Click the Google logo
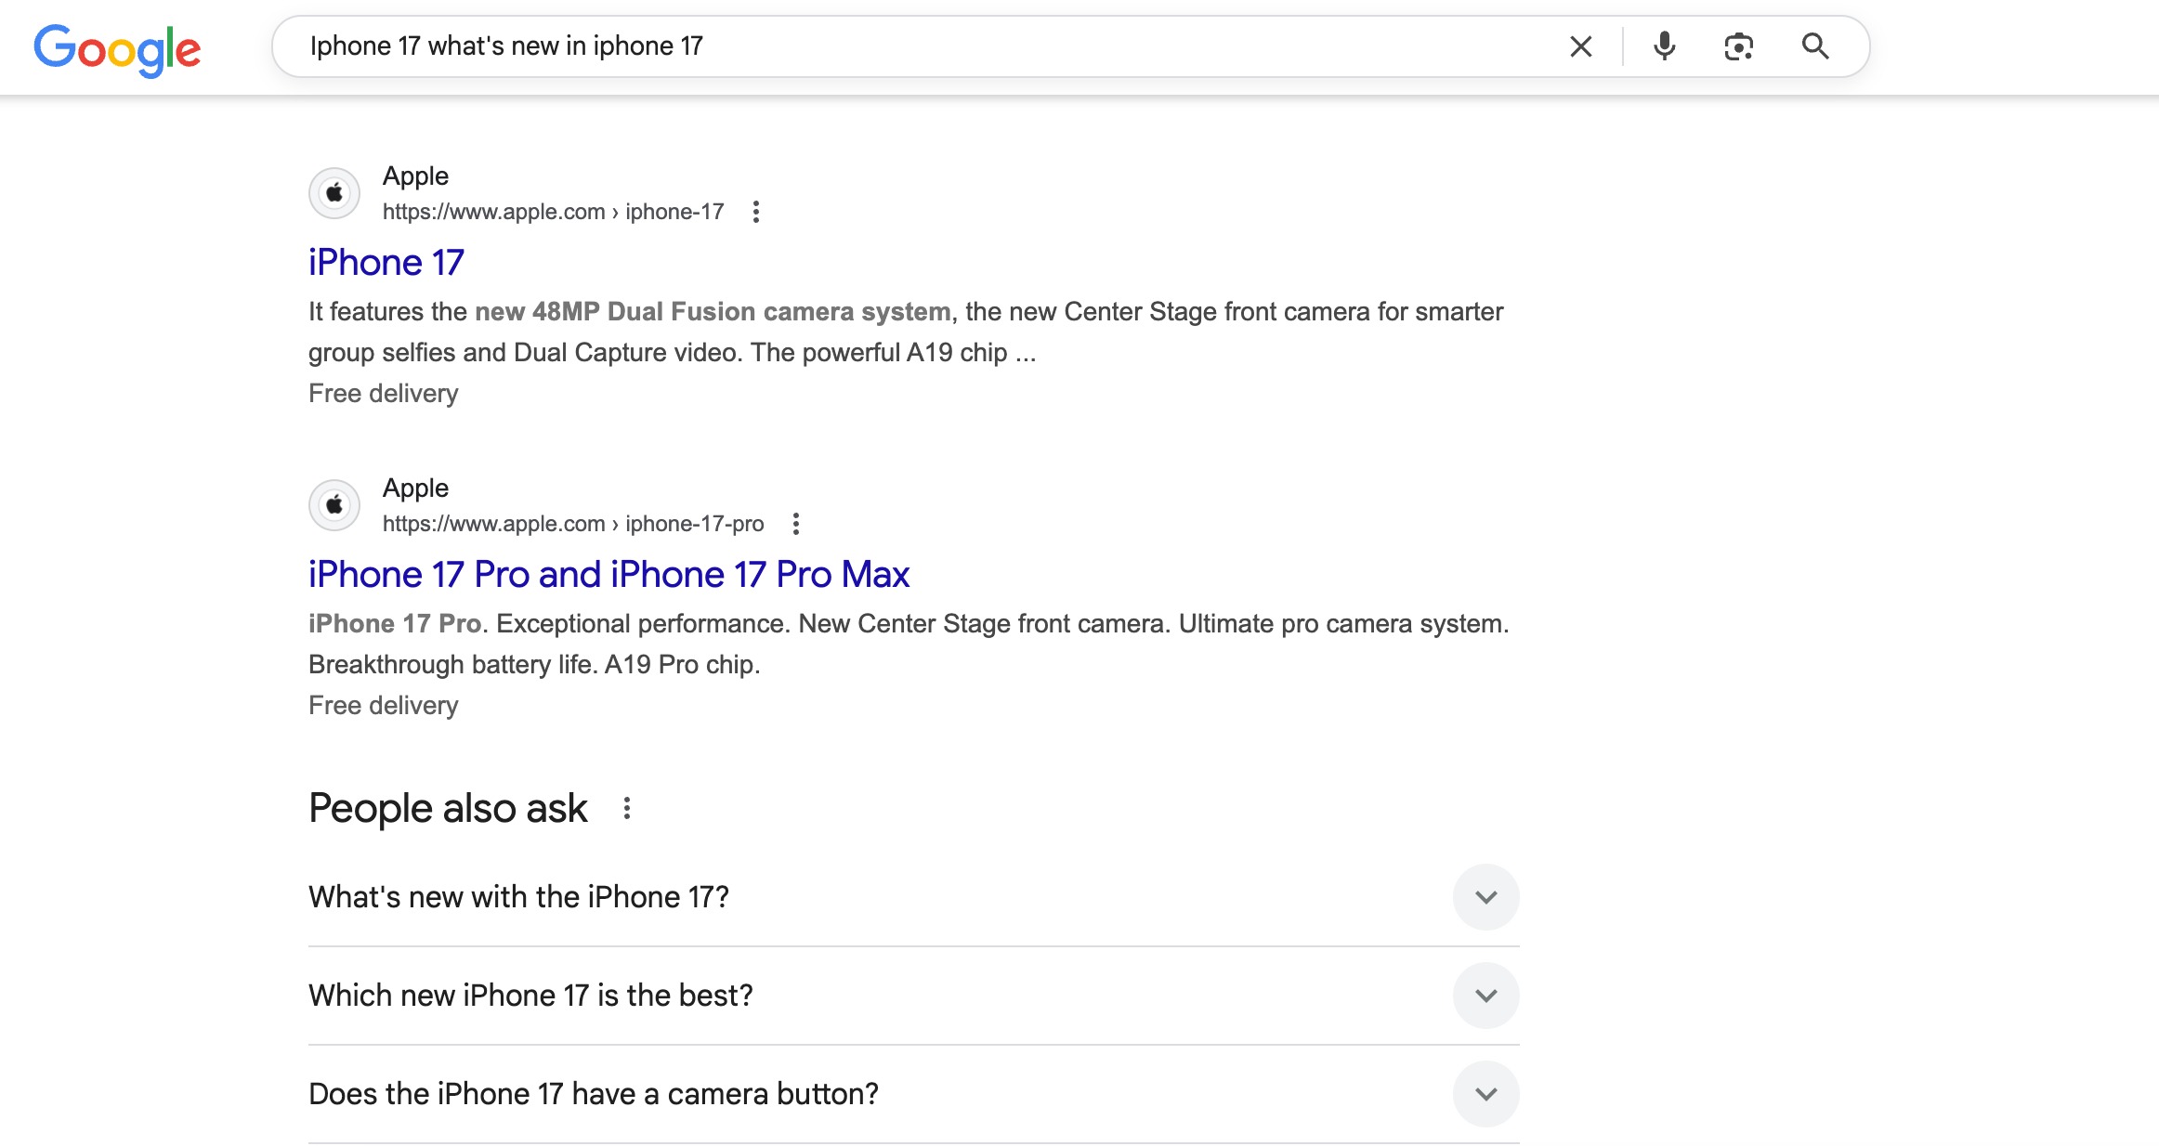The width and height of the screenshot is (2159, 1146). click(x=117, y=48)
